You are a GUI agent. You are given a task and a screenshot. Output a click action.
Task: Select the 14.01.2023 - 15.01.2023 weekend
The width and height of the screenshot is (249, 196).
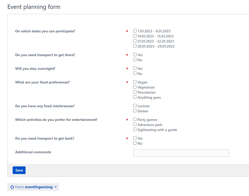pyautogui.click(x=135, y=35)
